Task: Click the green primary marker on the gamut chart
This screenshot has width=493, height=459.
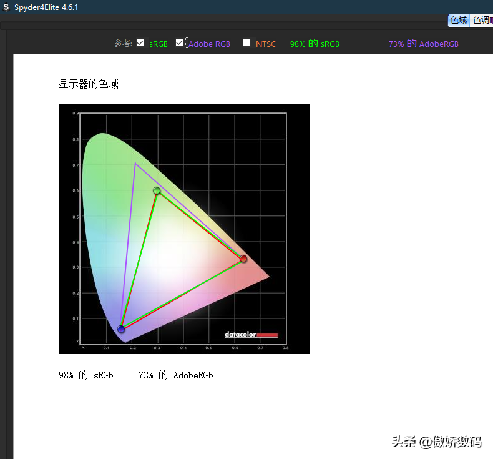Action: pyautogui.click(x=157, y=191)
